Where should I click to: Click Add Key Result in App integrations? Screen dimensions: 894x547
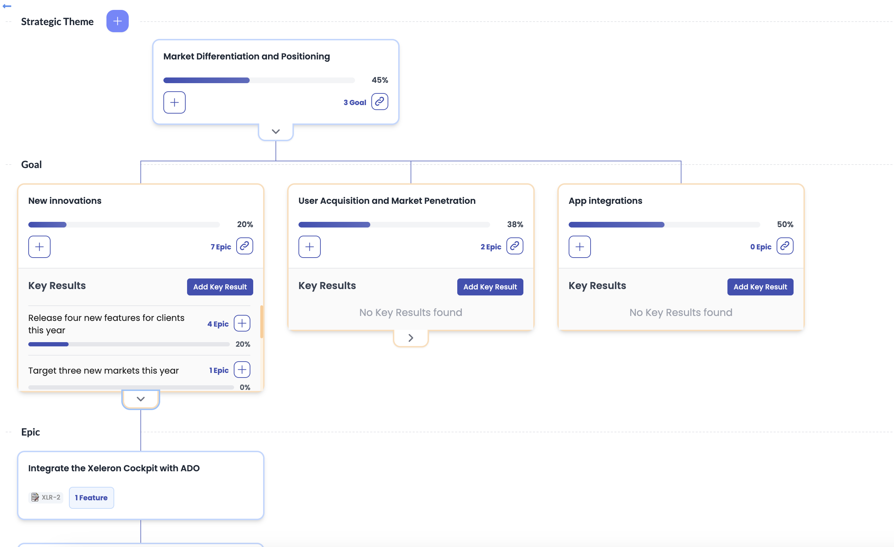[x=760, y=287]
